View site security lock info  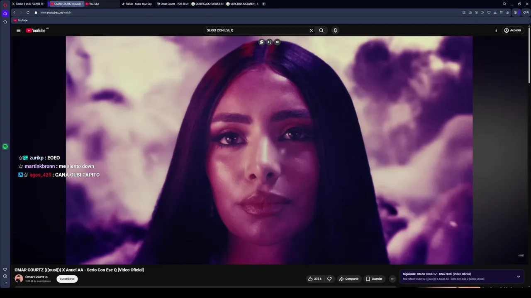point(36,12)
